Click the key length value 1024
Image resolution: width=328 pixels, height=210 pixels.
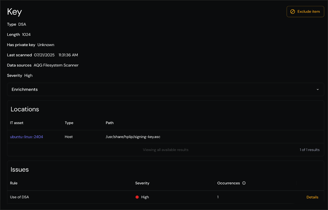point(26,34)
